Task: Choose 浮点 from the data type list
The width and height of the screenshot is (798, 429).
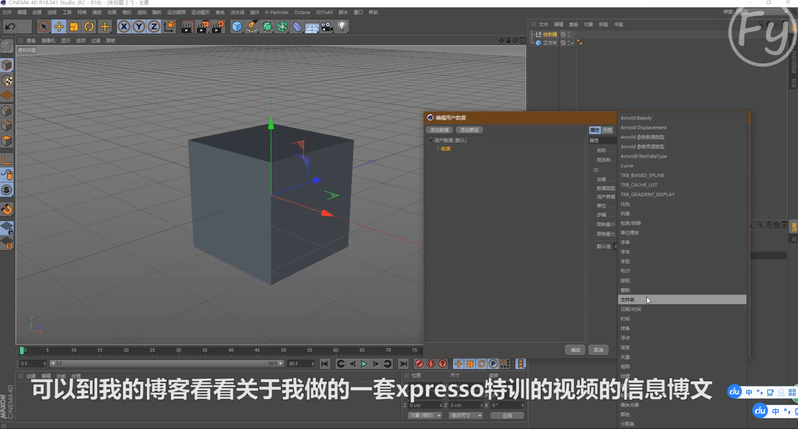Action: pos(682,338)
